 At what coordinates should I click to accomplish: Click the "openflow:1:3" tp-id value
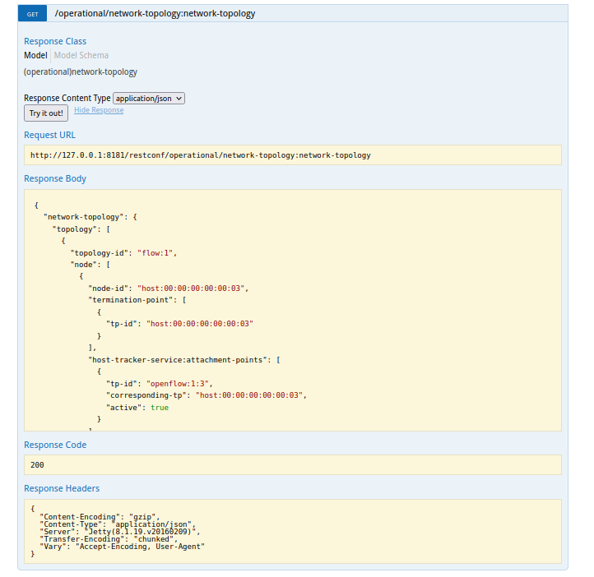point(179,383)
